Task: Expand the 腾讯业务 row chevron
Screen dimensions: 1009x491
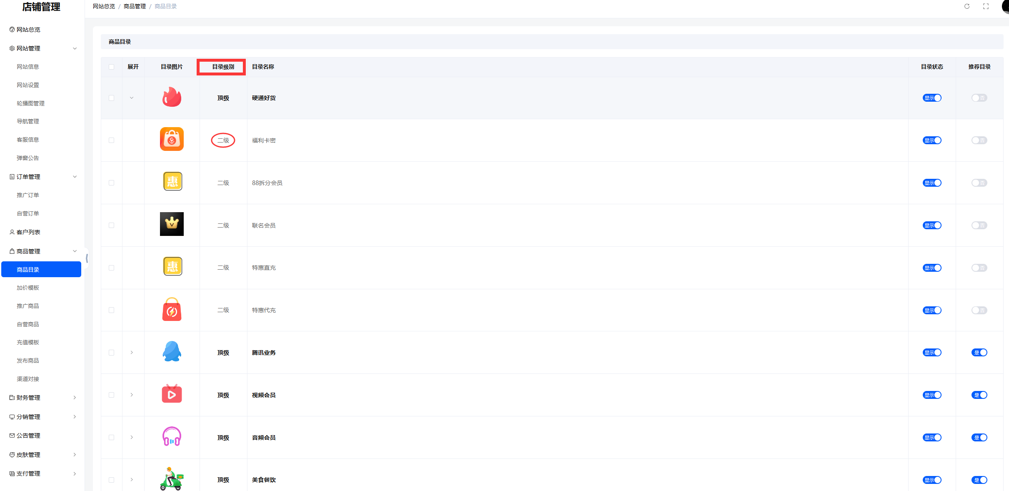Action: (x=132, y=353)
